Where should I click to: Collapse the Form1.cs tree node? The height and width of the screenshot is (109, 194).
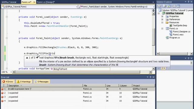[x=162, y=28]
